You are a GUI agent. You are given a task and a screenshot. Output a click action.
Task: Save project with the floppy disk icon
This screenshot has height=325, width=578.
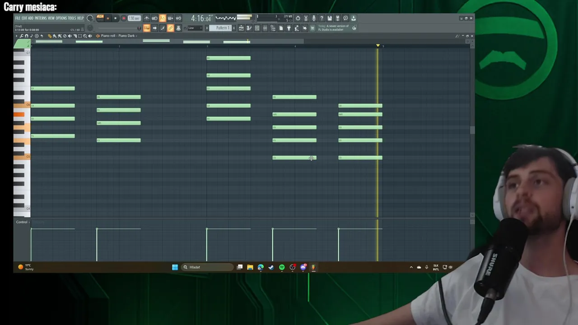coord(330,18)
